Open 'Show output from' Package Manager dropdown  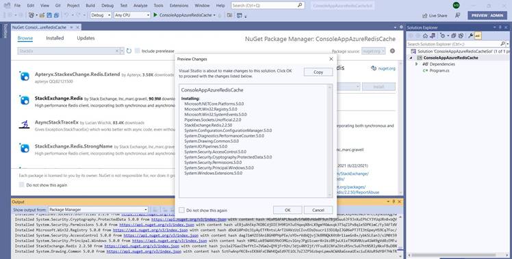pos(99,210)
